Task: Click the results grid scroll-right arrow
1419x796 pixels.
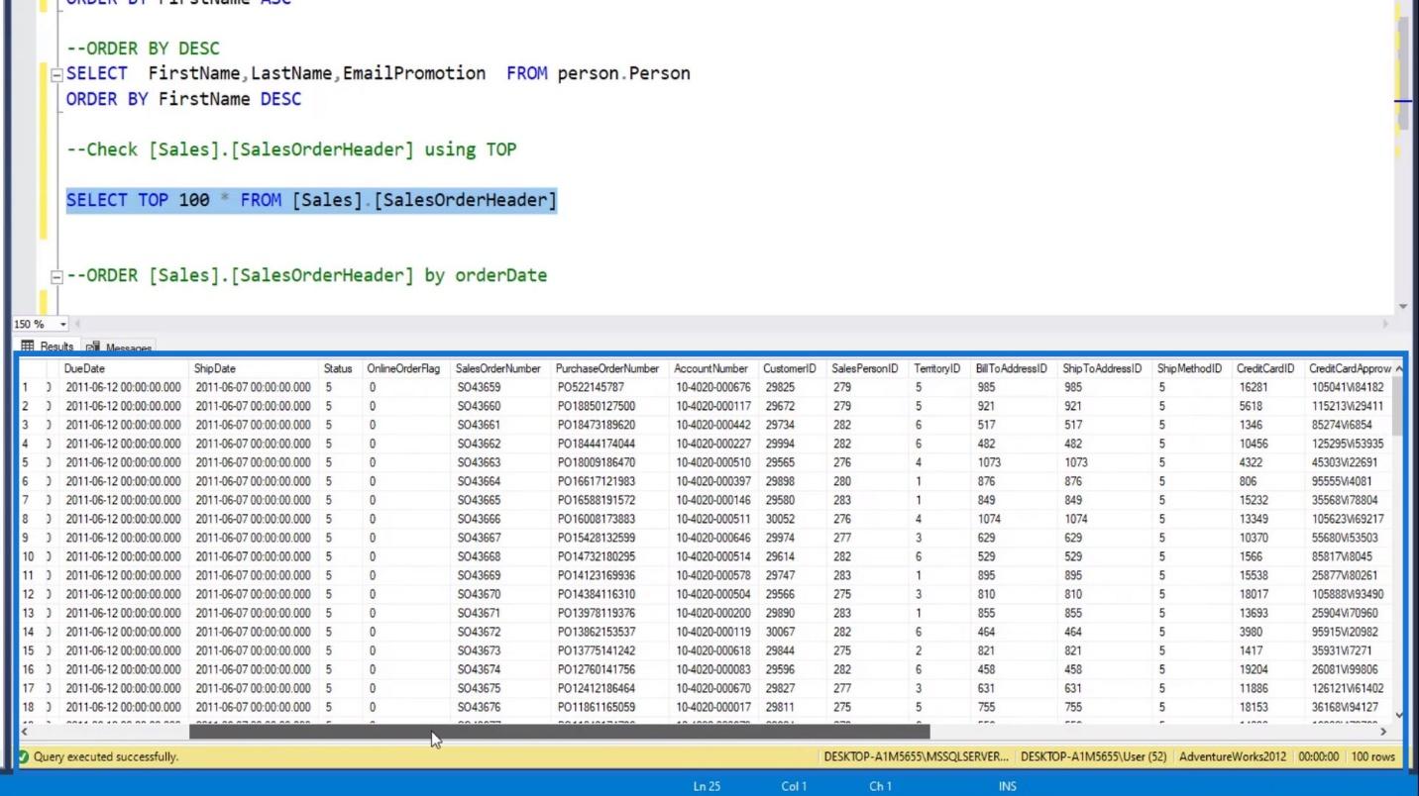Action: click(1383, 732)
